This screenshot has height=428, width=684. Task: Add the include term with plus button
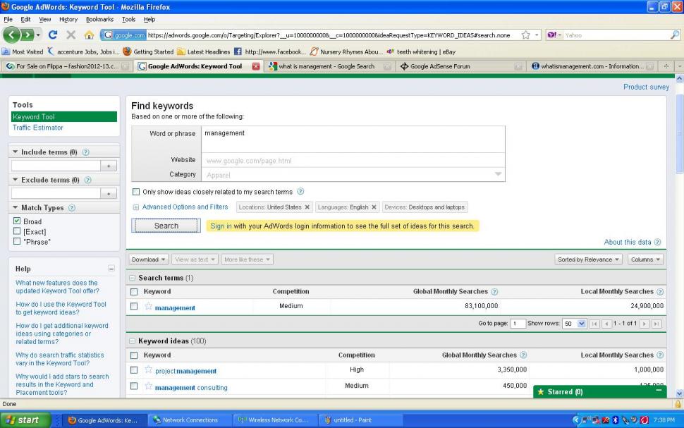109,166
